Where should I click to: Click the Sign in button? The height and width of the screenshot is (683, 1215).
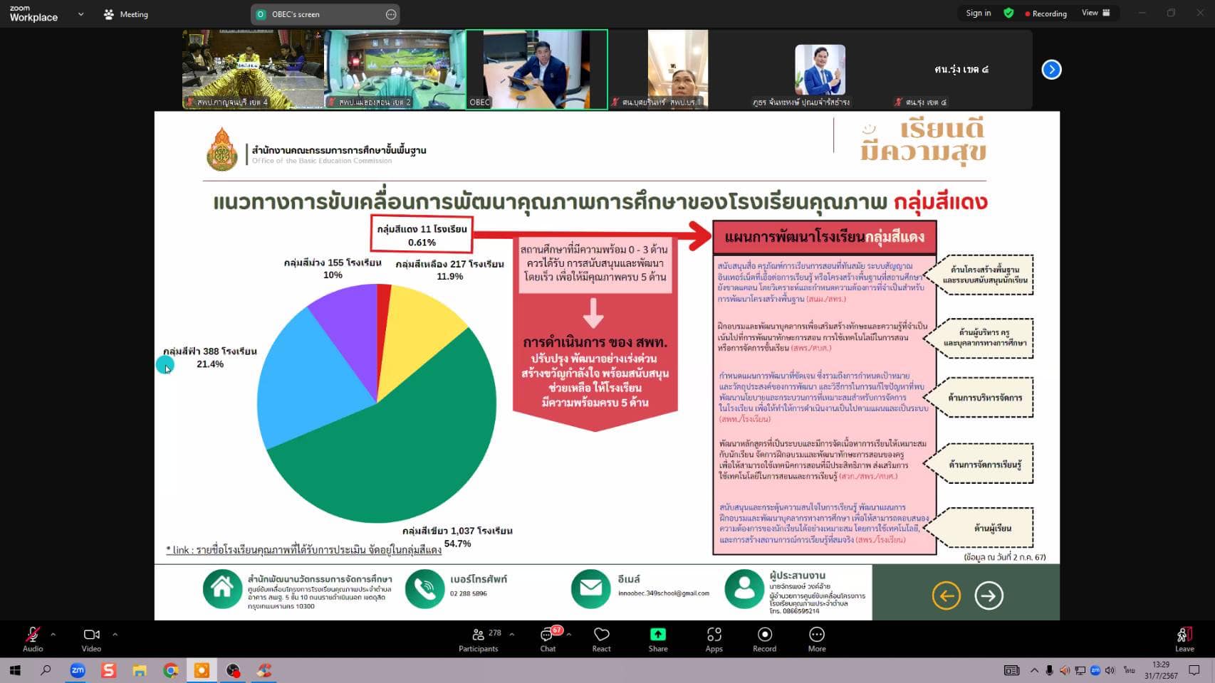point(978,13)
